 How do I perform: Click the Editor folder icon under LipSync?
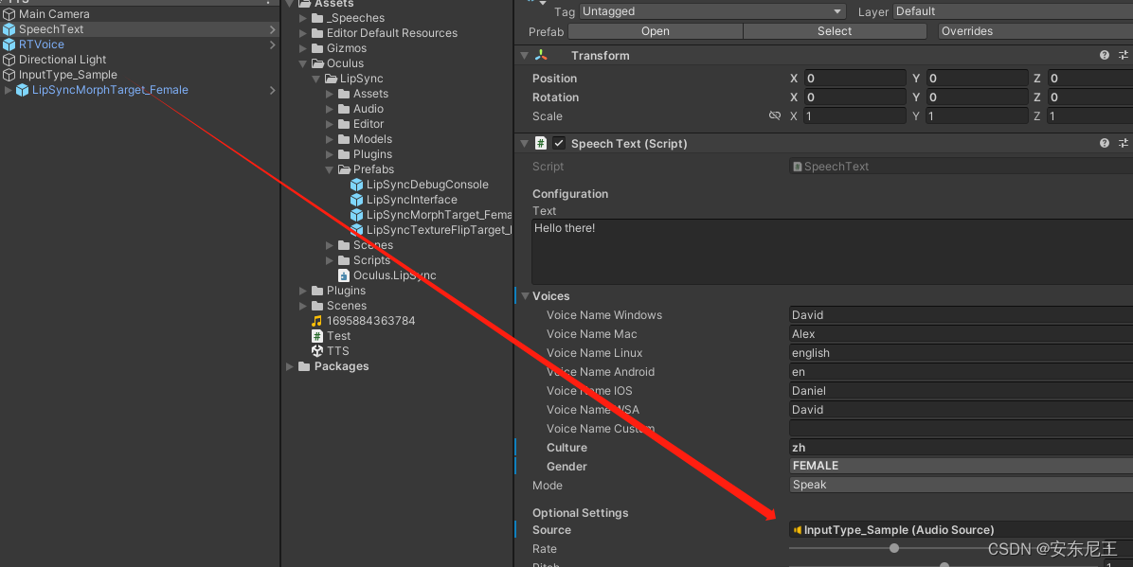pyautogui.click(x=344, y=123)
